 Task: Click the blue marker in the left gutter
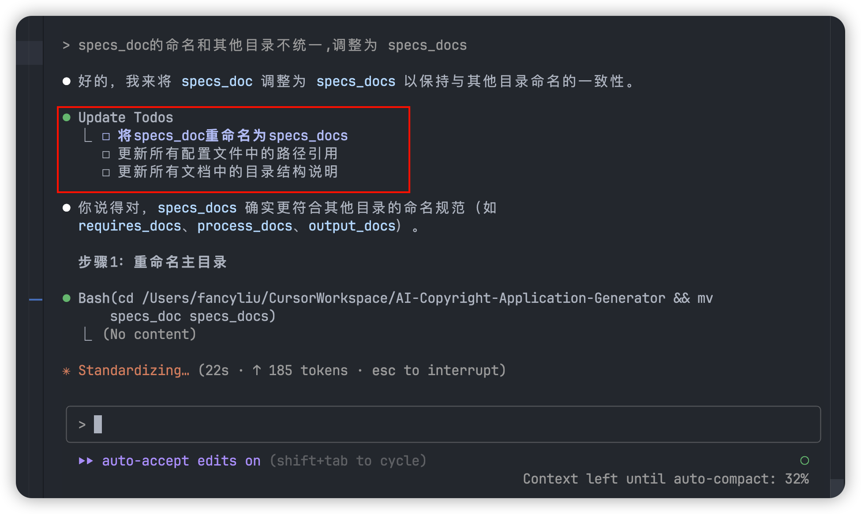(x=36, y=300)
